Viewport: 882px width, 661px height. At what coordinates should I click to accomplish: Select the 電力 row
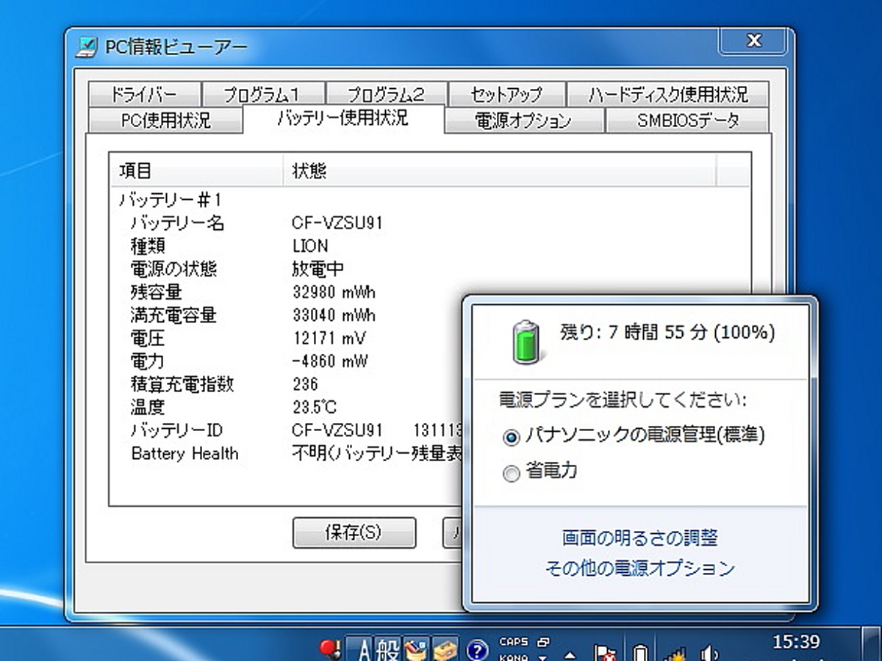(x=148, y=361)
